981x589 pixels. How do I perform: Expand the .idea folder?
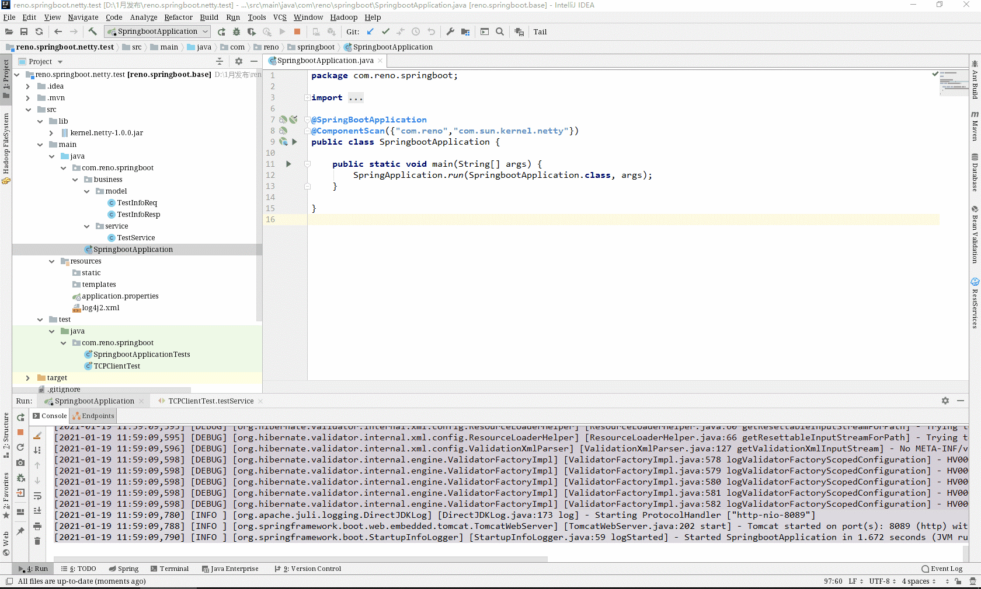point(27,86)
